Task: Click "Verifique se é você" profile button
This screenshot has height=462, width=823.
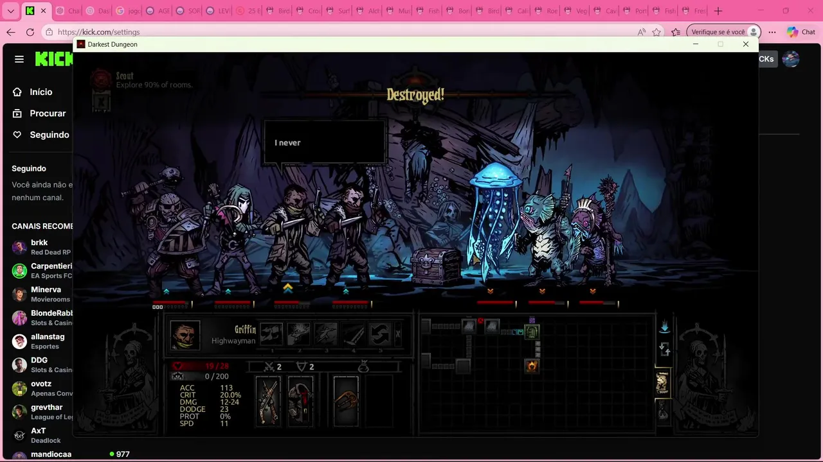Action: (x=724, y=32)
